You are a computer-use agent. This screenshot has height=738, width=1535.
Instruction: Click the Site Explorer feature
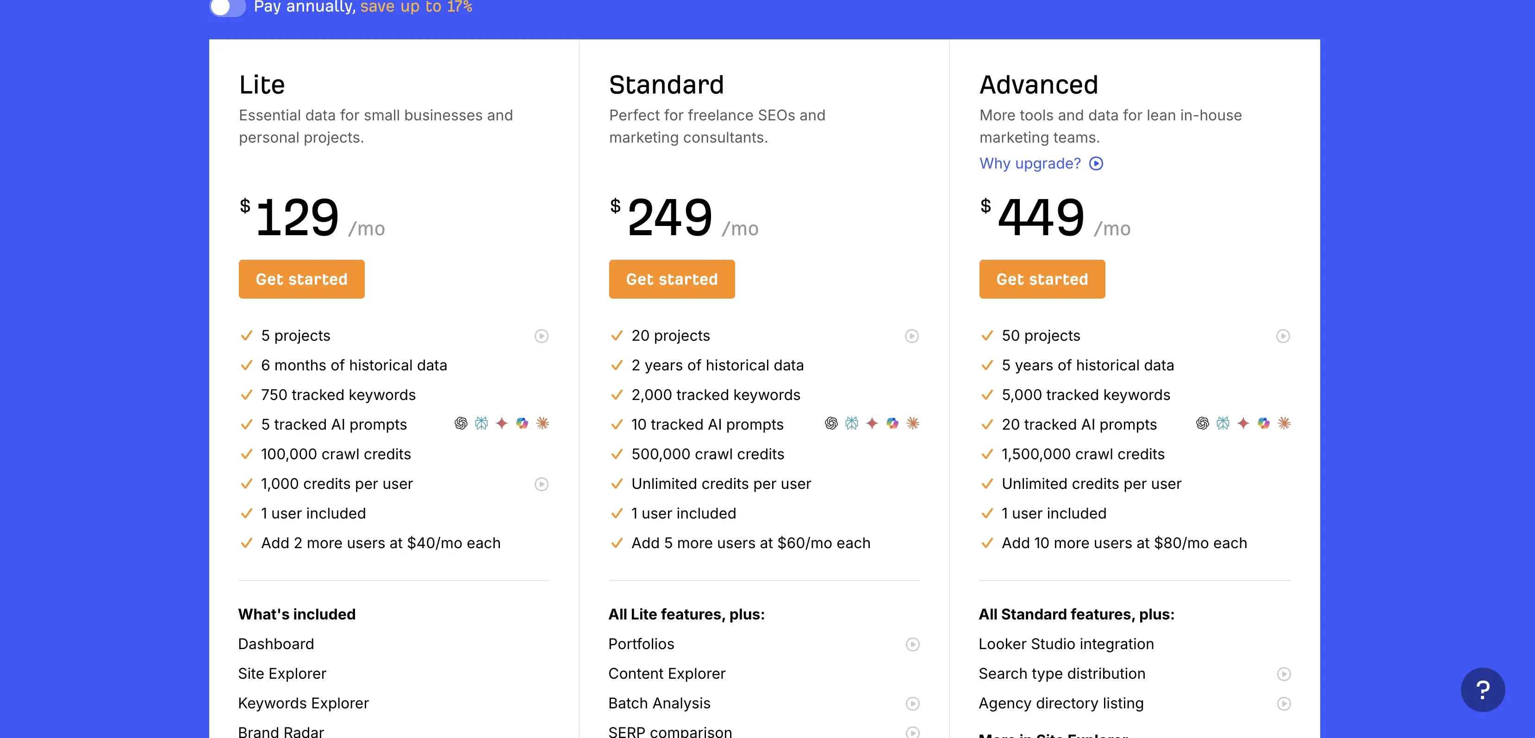[x=282, y=674]
